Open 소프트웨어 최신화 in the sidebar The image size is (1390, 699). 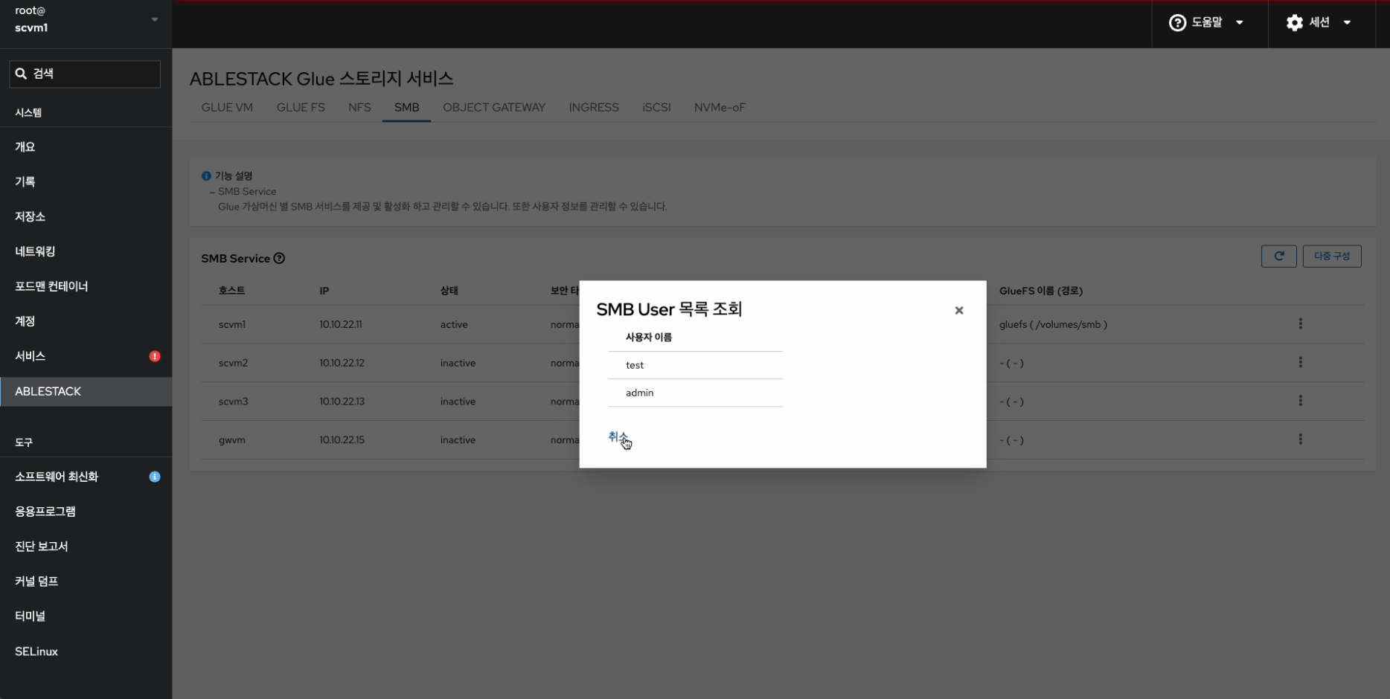[x=86, y=477]
